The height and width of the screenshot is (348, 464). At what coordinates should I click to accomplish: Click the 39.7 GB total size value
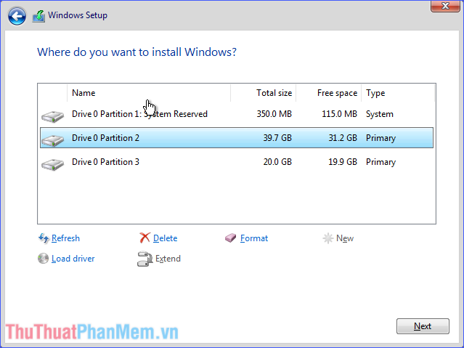point(277,138)
